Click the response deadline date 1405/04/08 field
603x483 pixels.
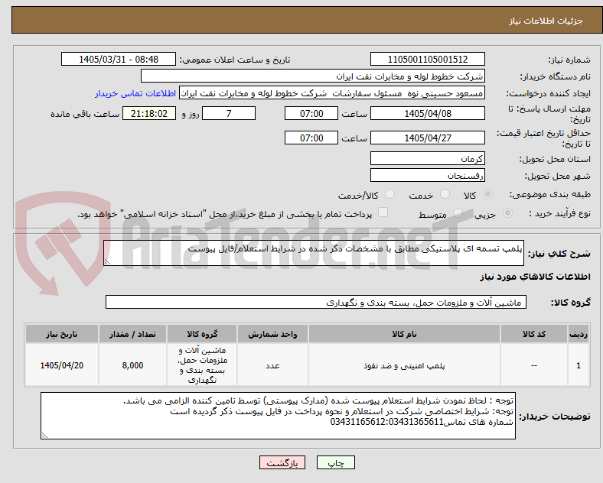tap(427, 114)
